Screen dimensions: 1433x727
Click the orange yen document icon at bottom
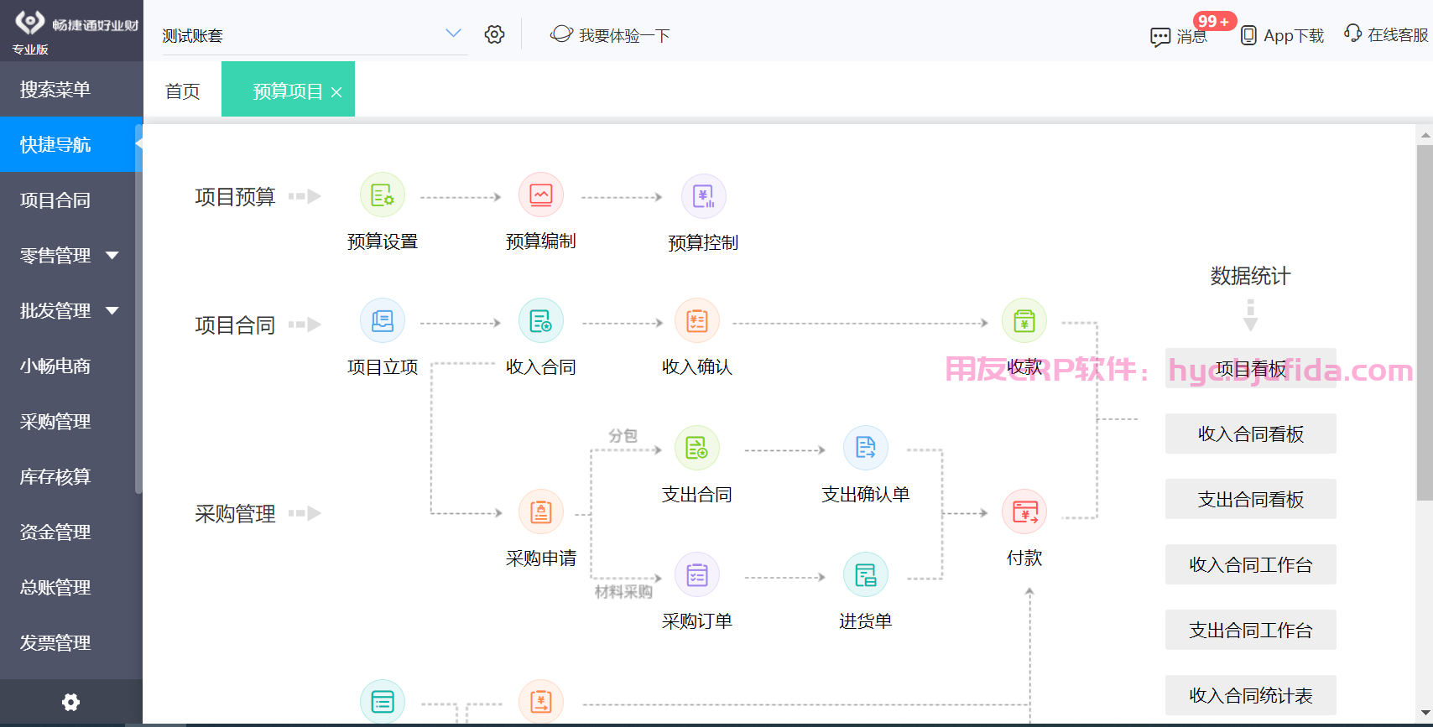pyautogui.click(x=541, y=702)
